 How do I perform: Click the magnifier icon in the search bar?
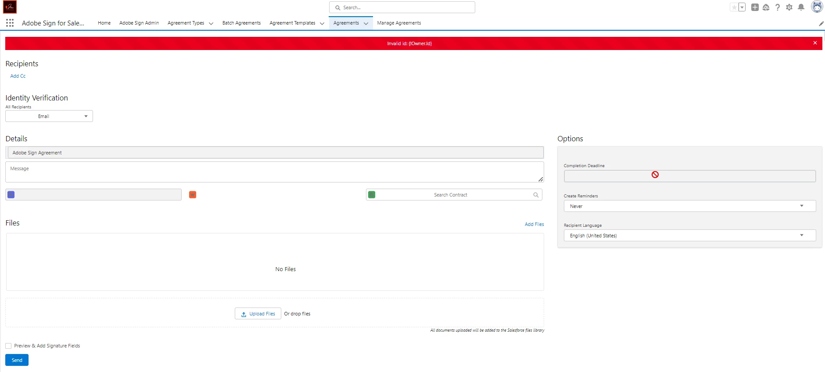coord(337,7)
